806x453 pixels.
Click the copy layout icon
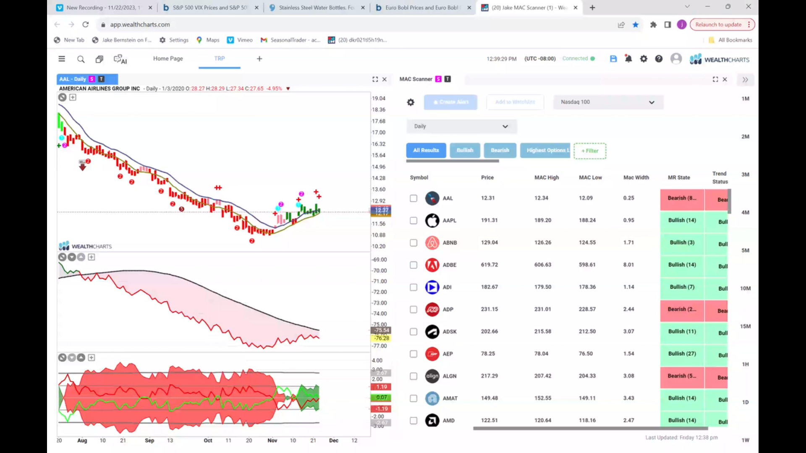point(99,59)
